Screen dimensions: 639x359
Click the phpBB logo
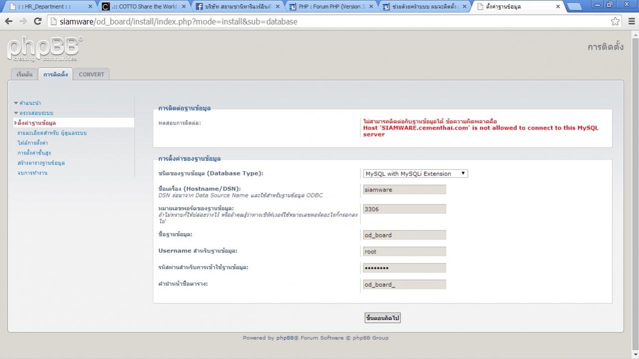pyautogui.click(x=45, y=49)
